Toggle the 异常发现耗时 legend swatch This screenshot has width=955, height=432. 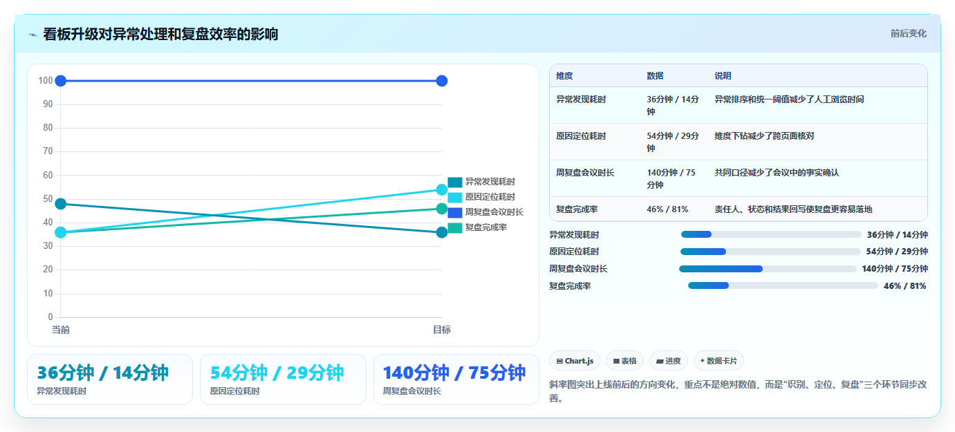click(x=455, y=182)
